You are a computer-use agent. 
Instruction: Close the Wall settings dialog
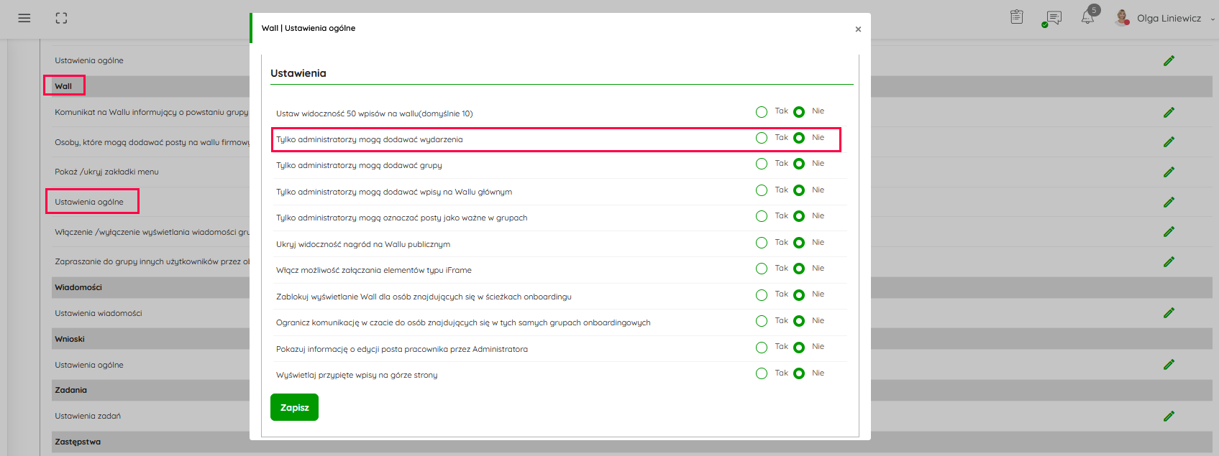click(x=858, y=29)
